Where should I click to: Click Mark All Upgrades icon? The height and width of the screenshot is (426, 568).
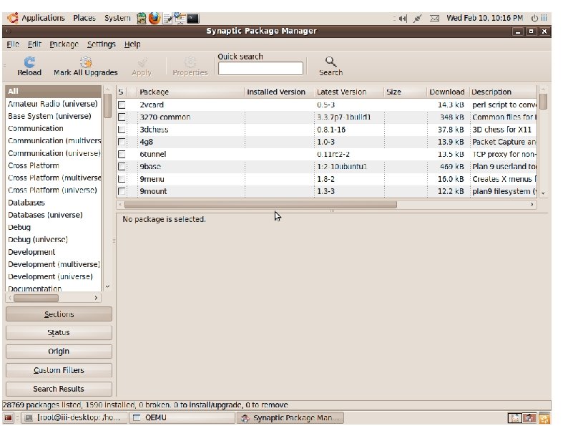(x=86, y=62)
